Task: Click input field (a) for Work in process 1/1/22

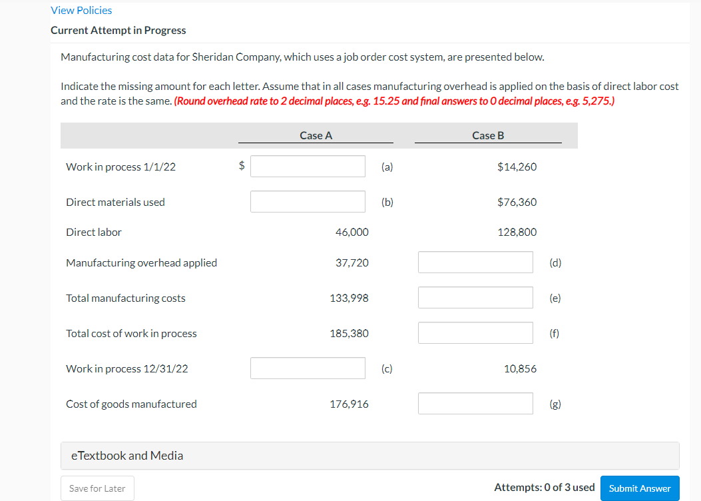Action: (x=308, y=166)
